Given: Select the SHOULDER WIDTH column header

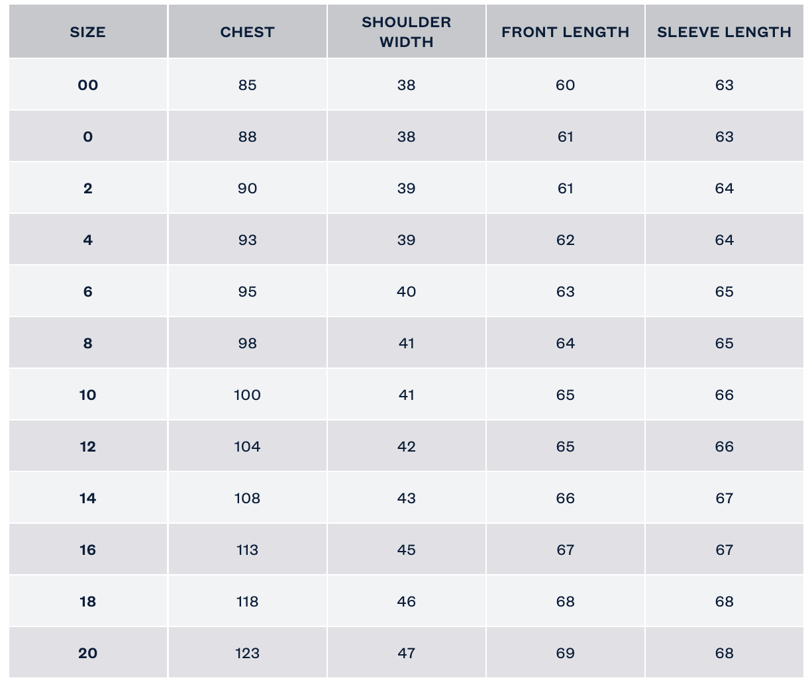Looking at the screenshot, I should pyautogui.click(x=406, y=32).
